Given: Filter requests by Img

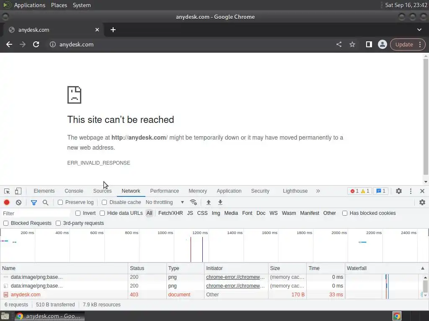Looking at the screenshot, I should (216, 213).
